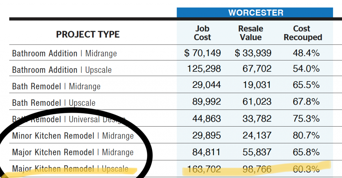
Task: Click the resale value 55,837
Action: [x=257, y=152]
